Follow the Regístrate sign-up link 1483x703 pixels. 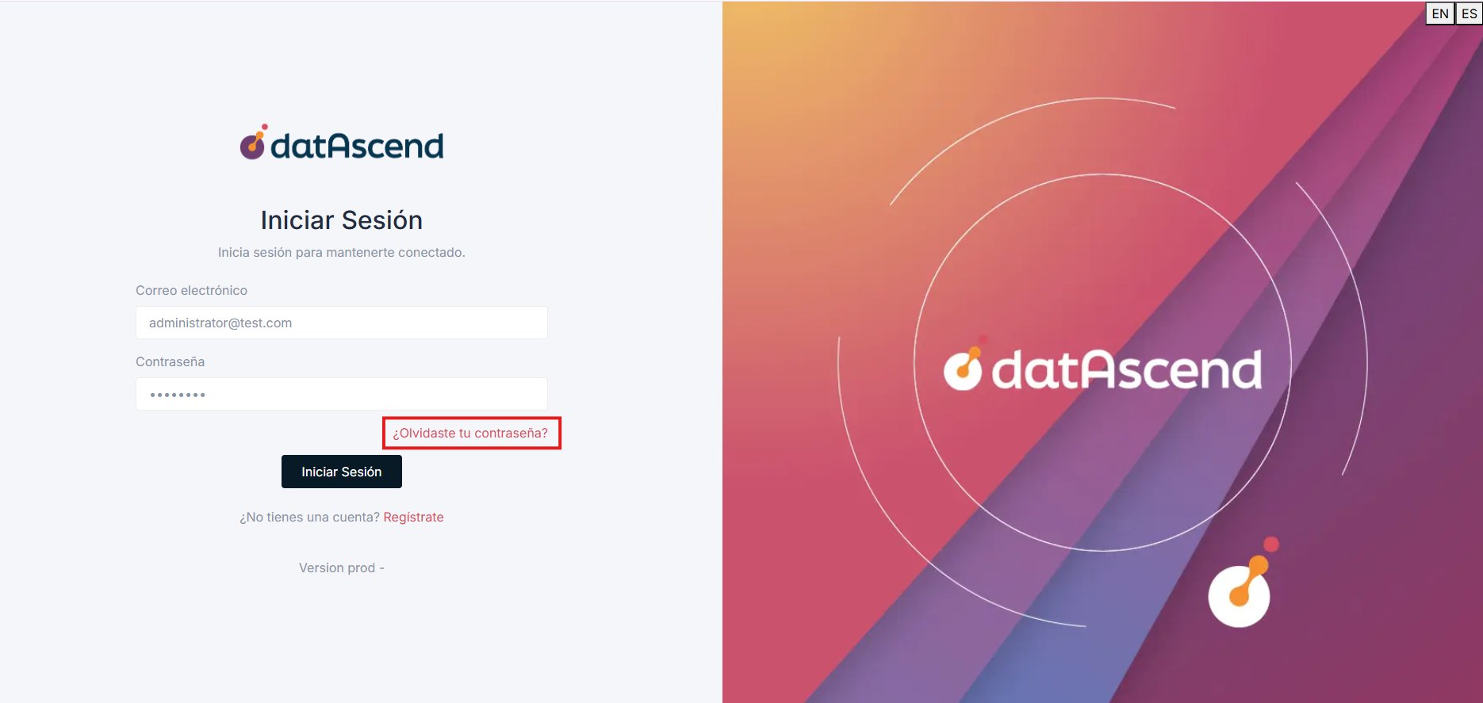(x=413, y=517)
